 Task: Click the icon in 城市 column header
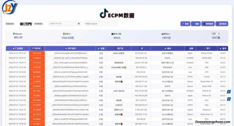165,49
